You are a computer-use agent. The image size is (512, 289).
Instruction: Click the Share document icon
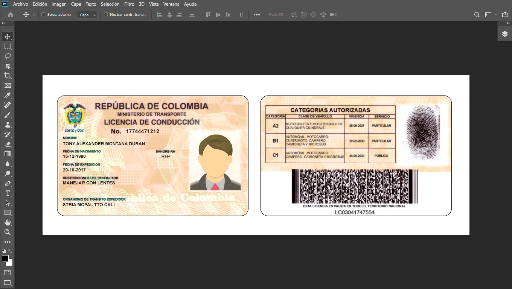pos(505,15)
